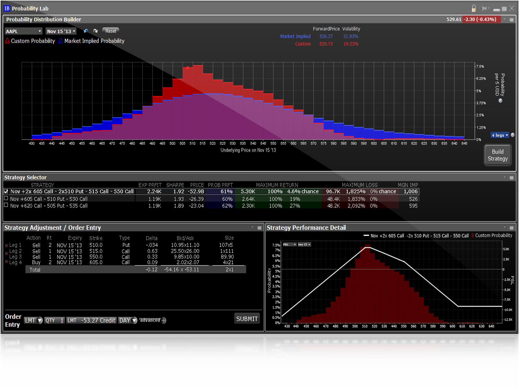Click Leg 2 ratio value 1
The image size is (519, 389).
pos(50,251)
